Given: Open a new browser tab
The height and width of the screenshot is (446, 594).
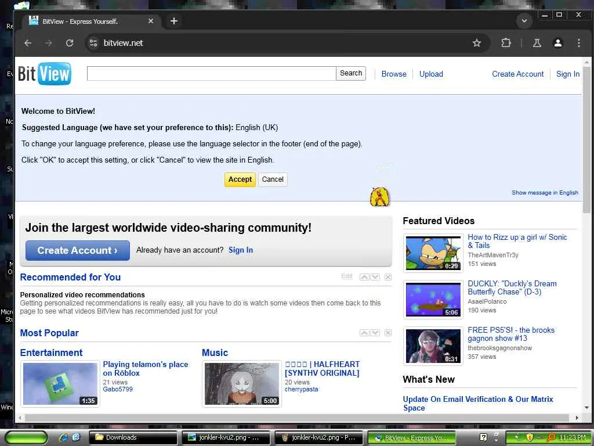Looking at the screenshot, I should pos(174,21).
